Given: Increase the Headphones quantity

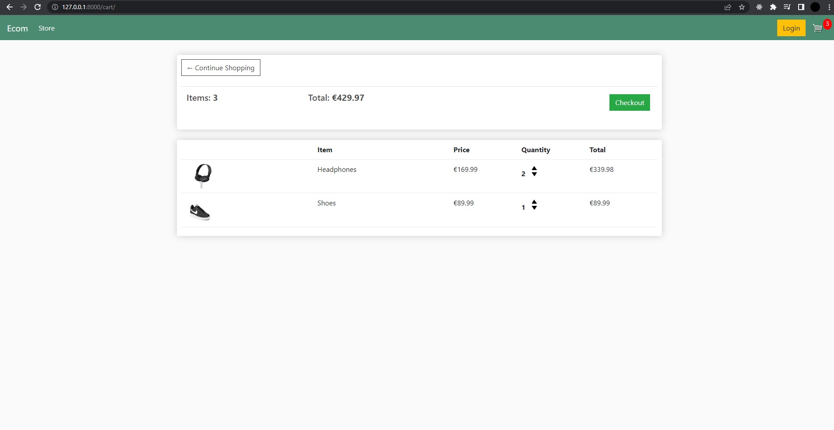Looking at the screenshot, I should (x=534, y=169).
